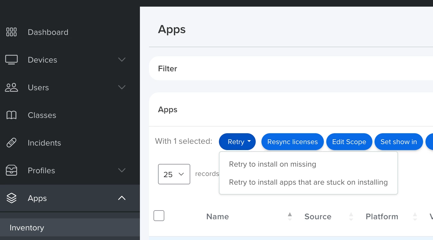Click the Profiles sidebar label

[x=41, y=171]
